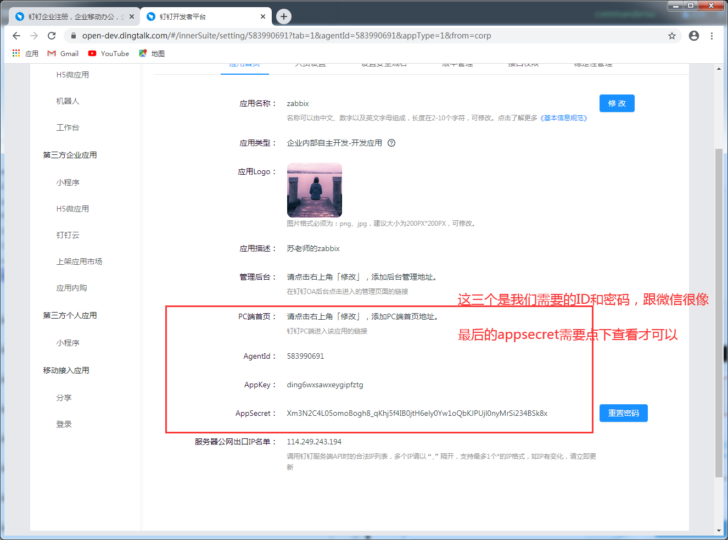Click the AppSecret value string
The width and height of the screenshot is (728, 540).
coord(417,413)
